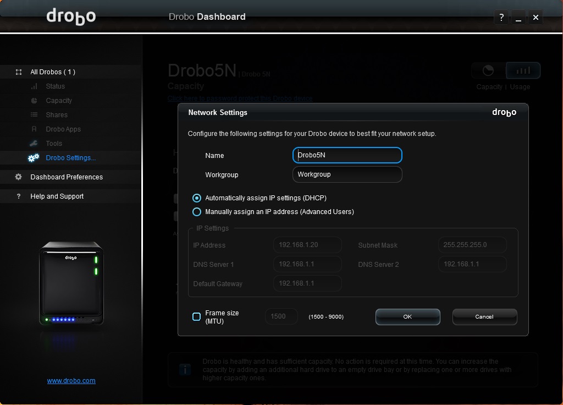Click the Network Settings dialog title
This screenshot has height=405, width=563.
(x=218, y=112)
